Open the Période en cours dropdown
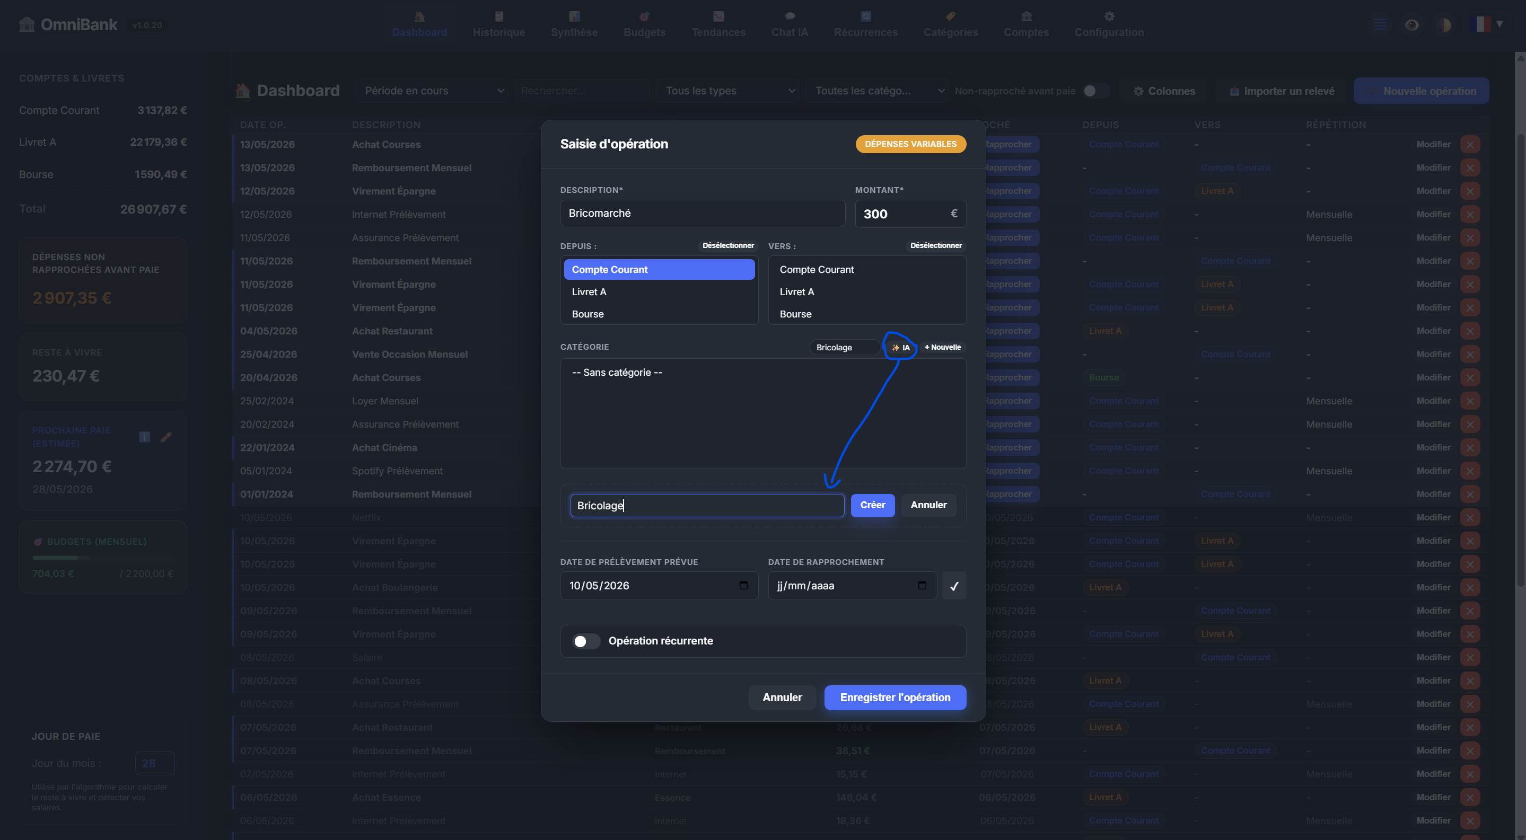This screenshot has height=840, width=1526. pyautogui.click(x=431, y=91)
